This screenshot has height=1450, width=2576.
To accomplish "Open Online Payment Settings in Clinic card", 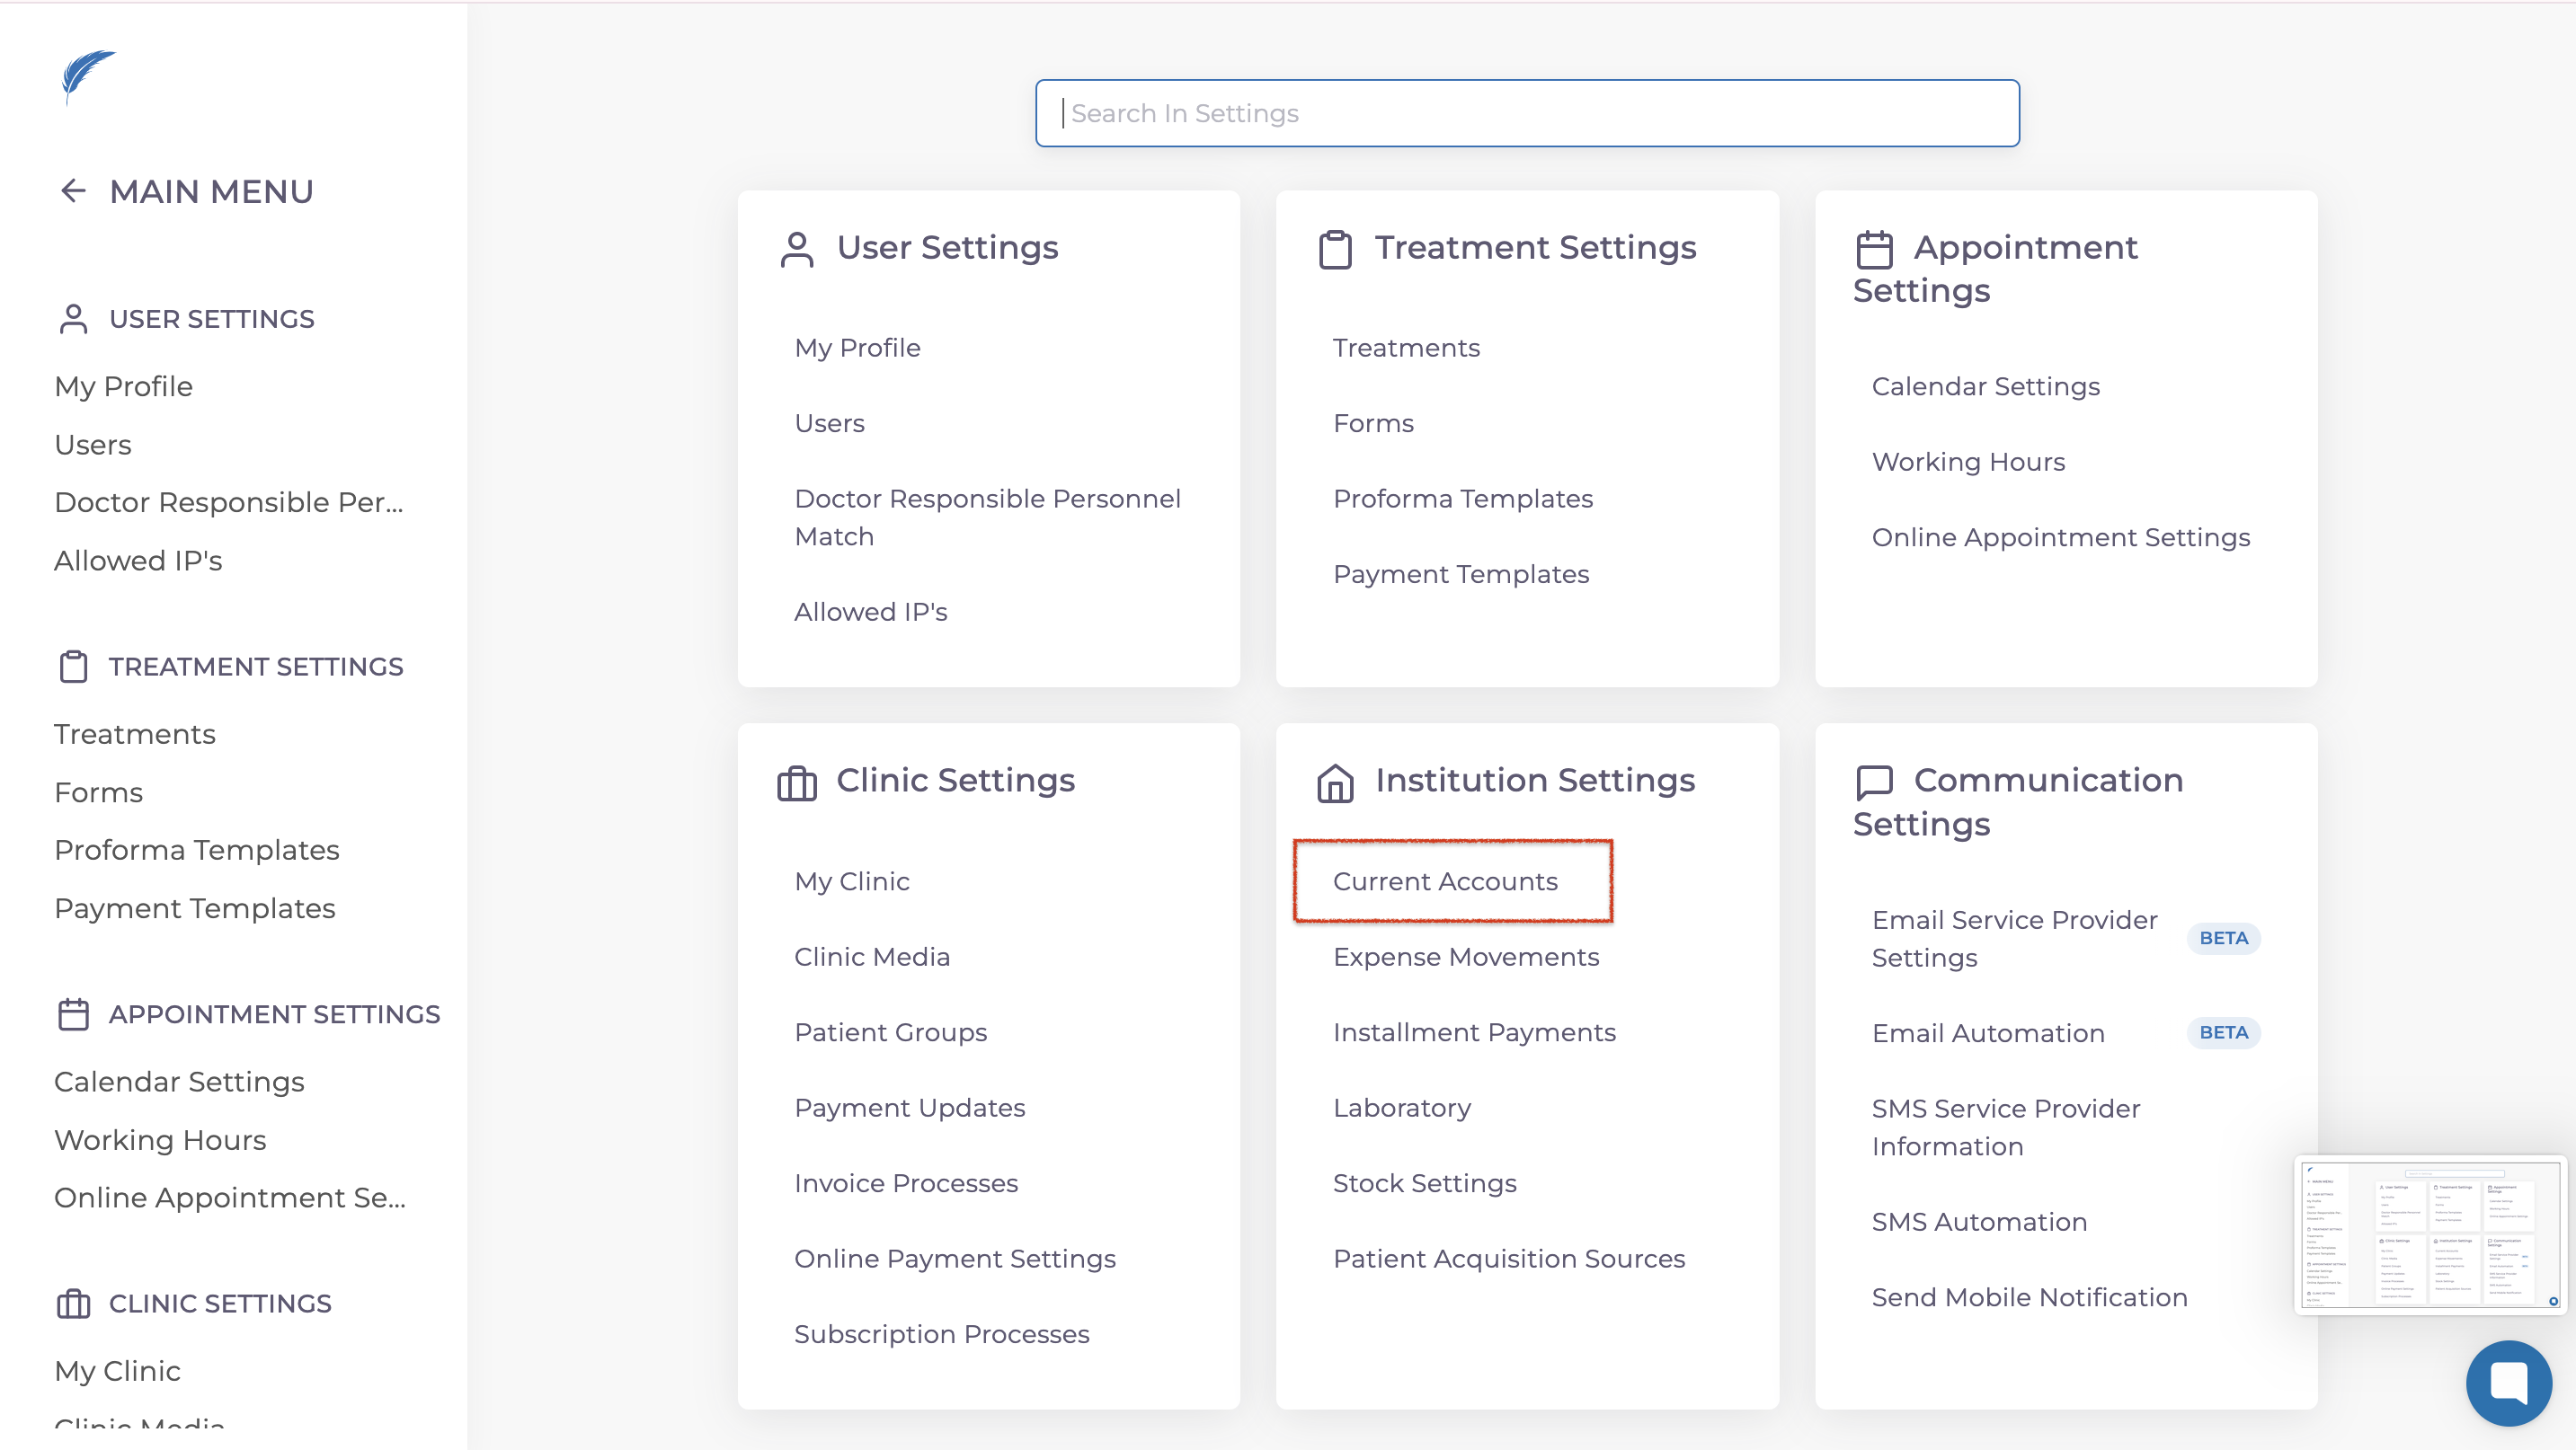I will click(955, 1260).
